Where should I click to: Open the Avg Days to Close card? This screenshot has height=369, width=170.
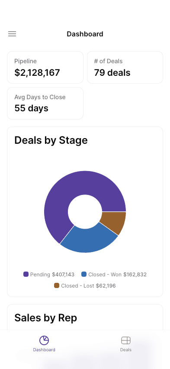45,104
